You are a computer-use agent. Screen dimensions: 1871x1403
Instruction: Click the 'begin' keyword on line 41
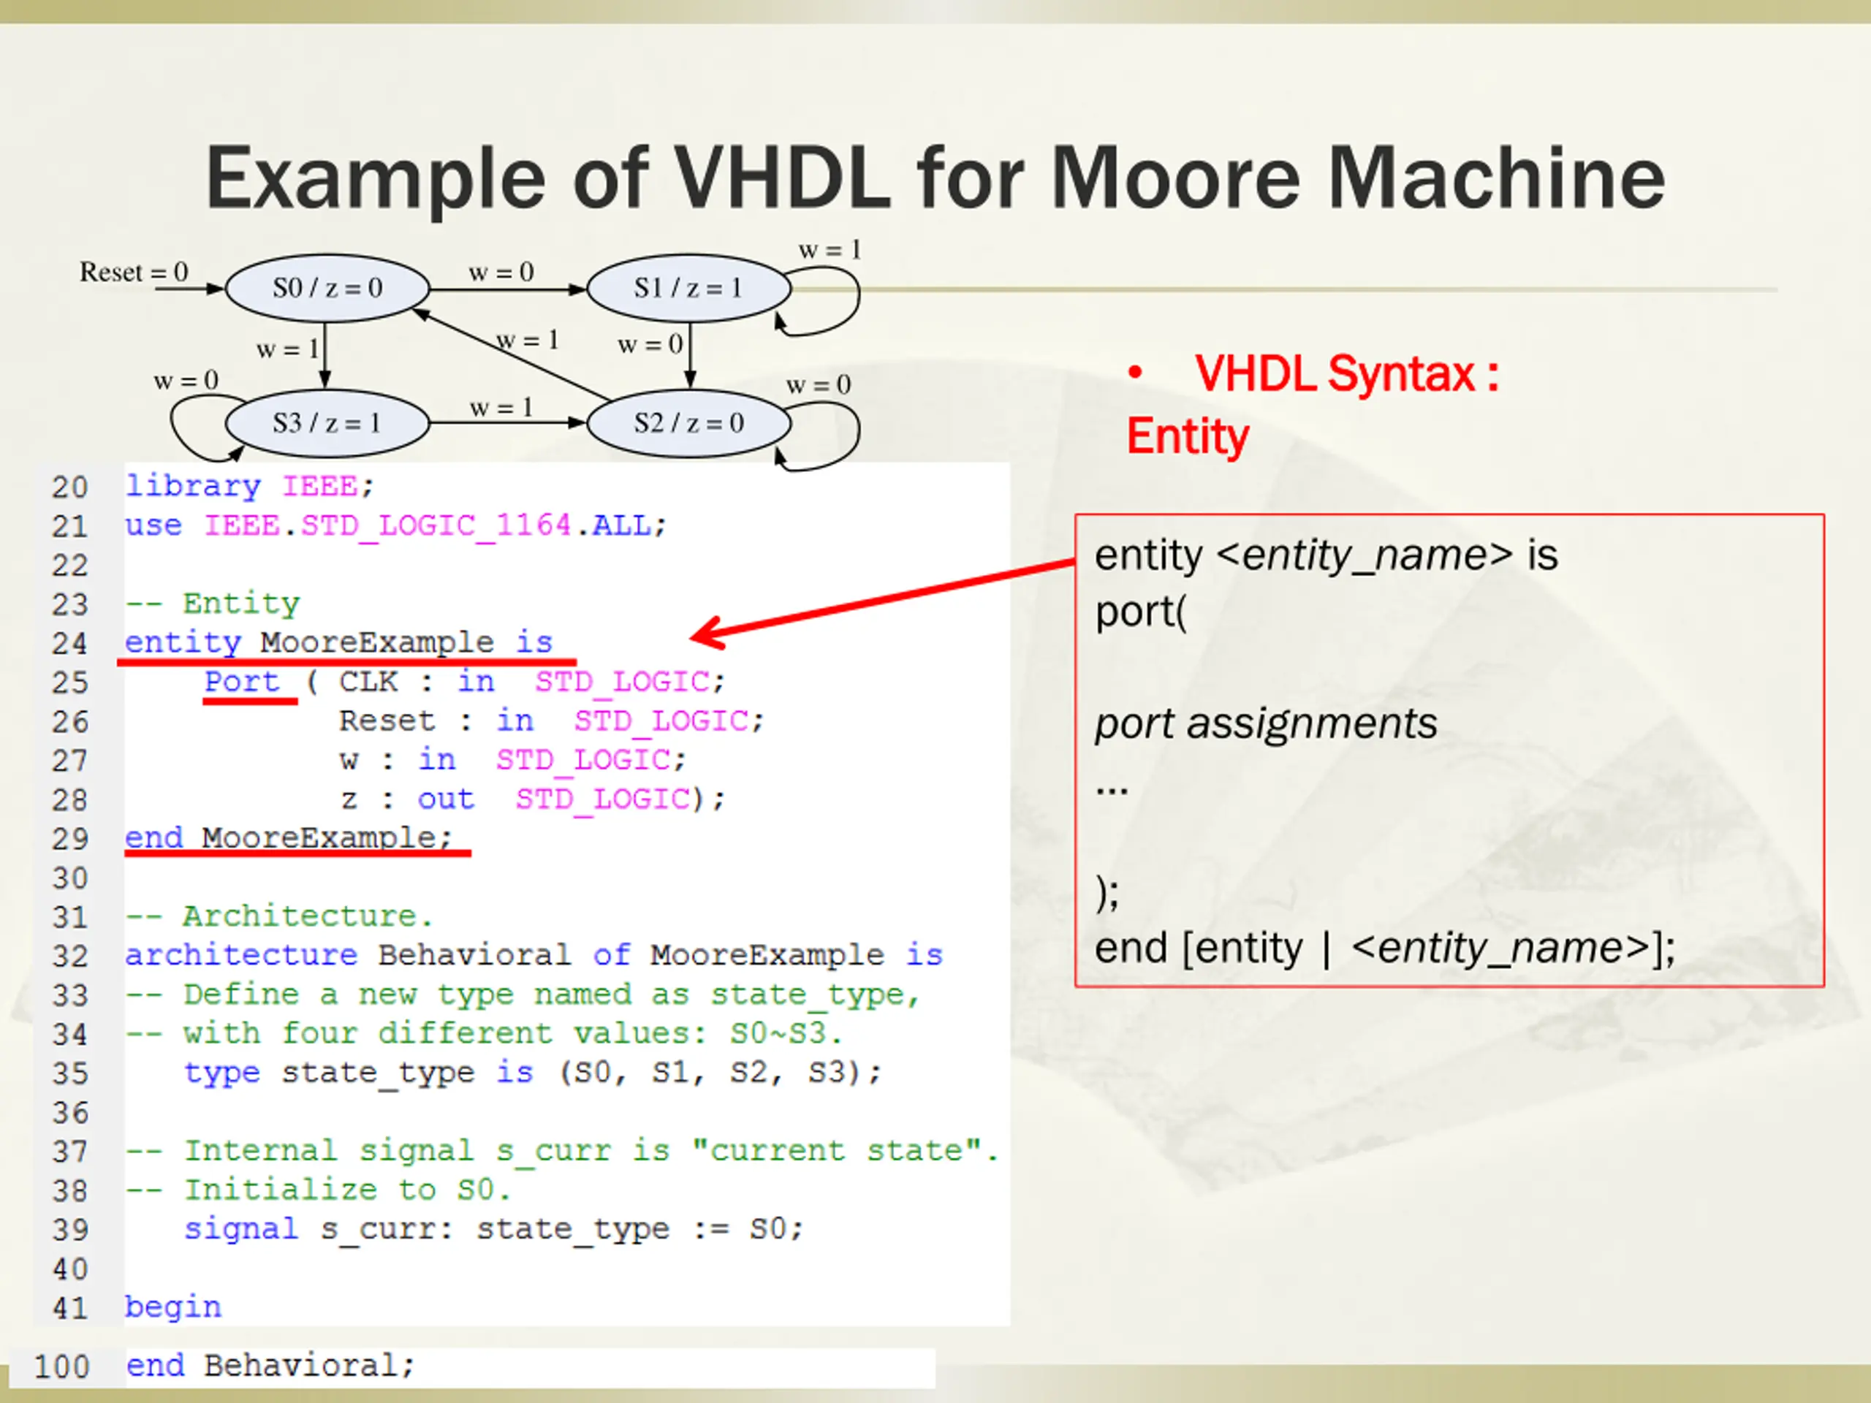point(173,1307)
